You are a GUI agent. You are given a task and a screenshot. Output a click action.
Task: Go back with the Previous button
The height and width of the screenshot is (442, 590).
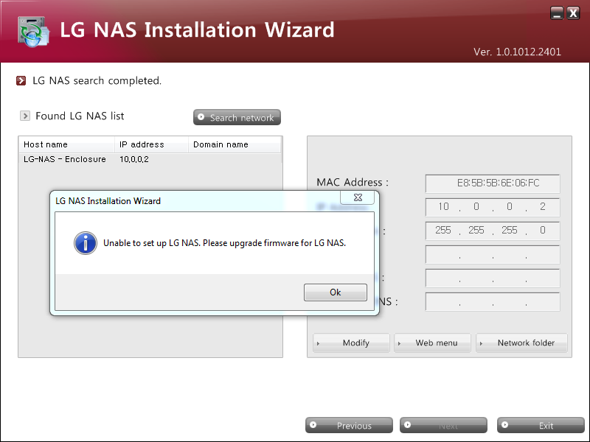click(x=349, y=425)
